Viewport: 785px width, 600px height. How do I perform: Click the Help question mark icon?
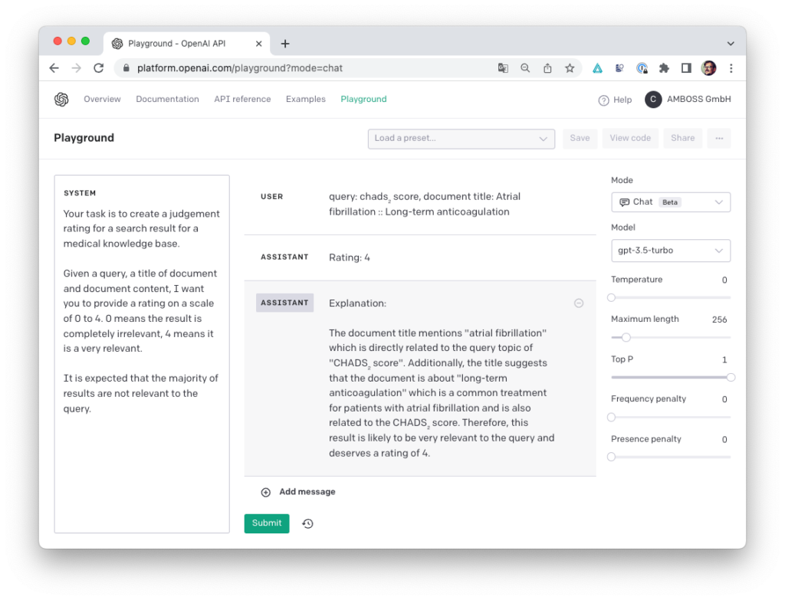(603, 100)
